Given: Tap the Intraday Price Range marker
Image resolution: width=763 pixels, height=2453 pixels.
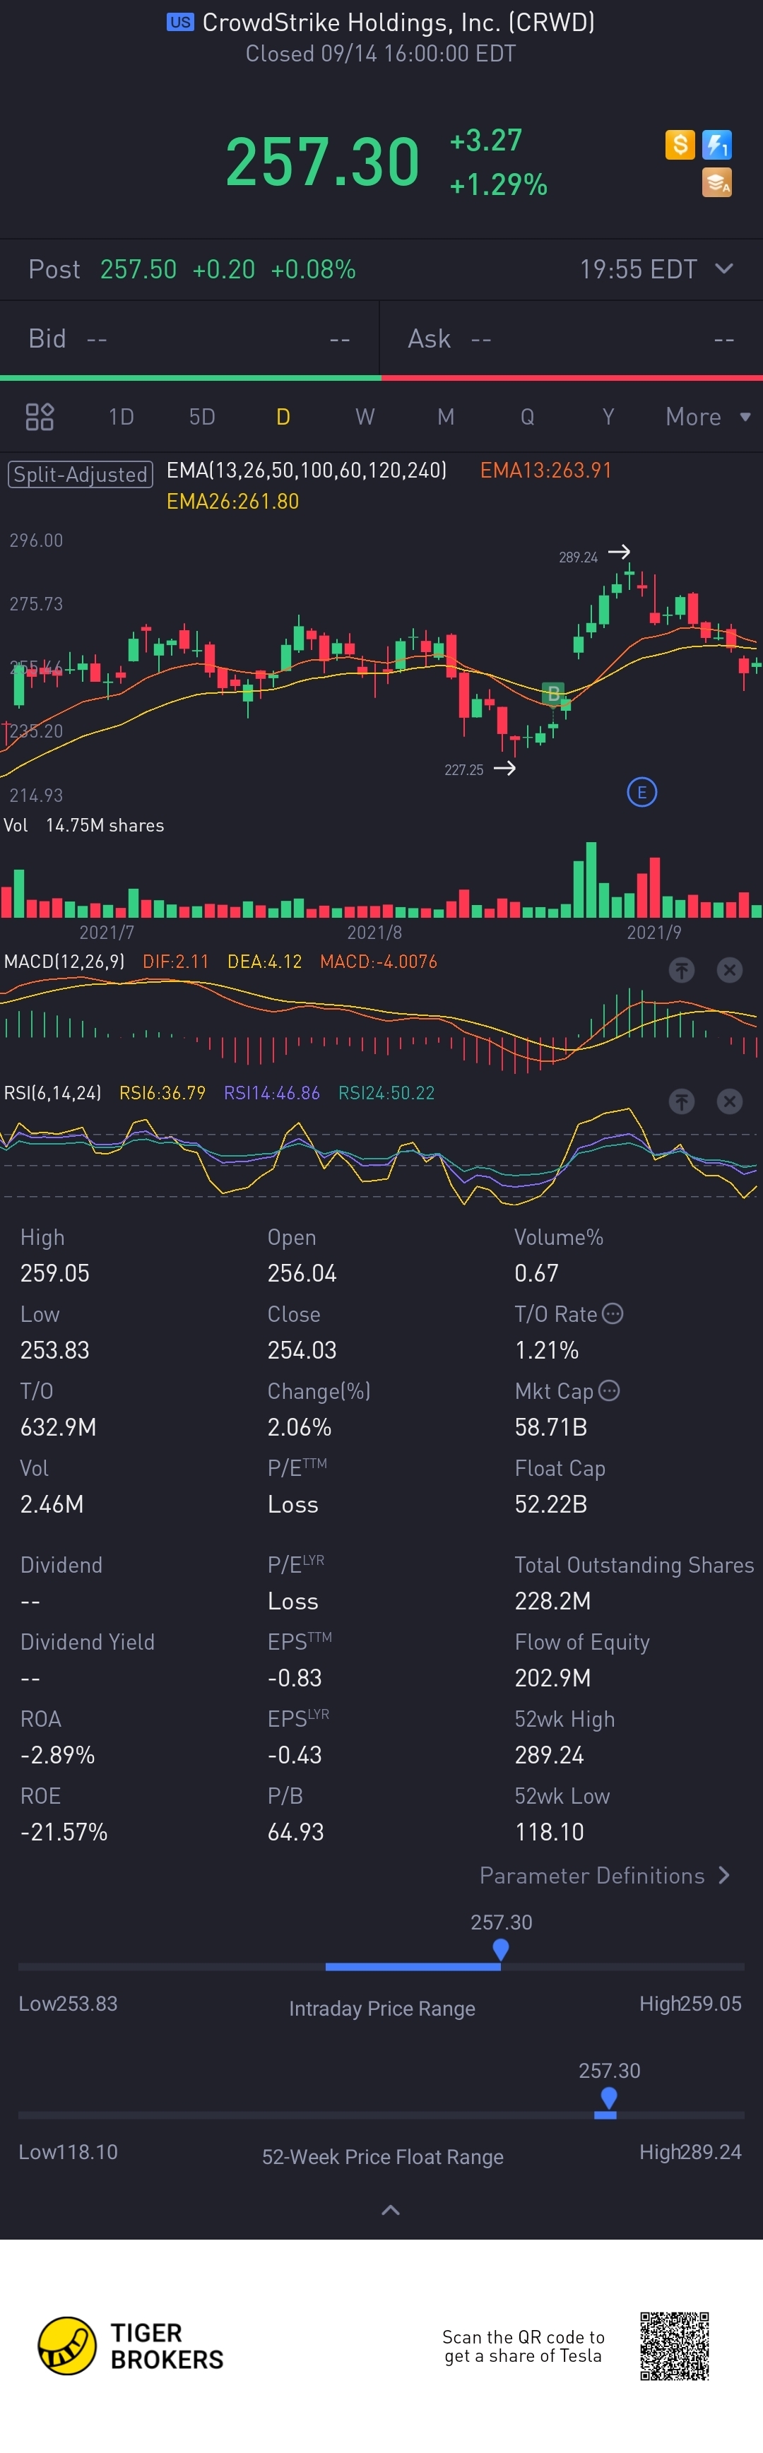Looking at the screenshot, I should (x=500, y=1949).
